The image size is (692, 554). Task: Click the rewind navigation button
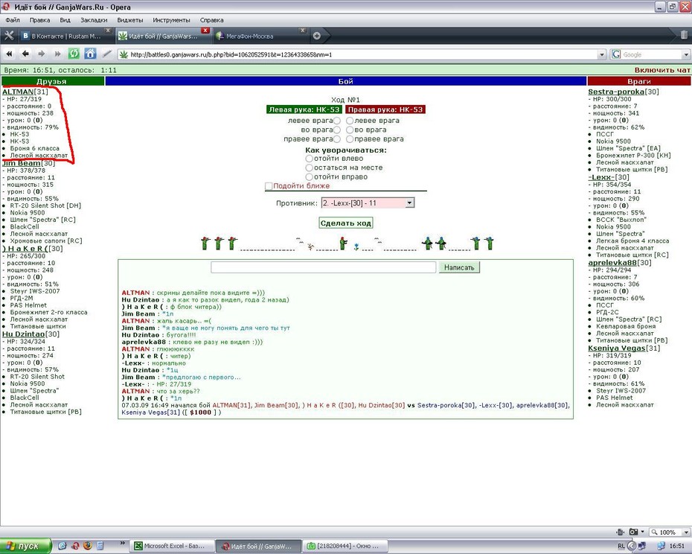pos(9,54)
